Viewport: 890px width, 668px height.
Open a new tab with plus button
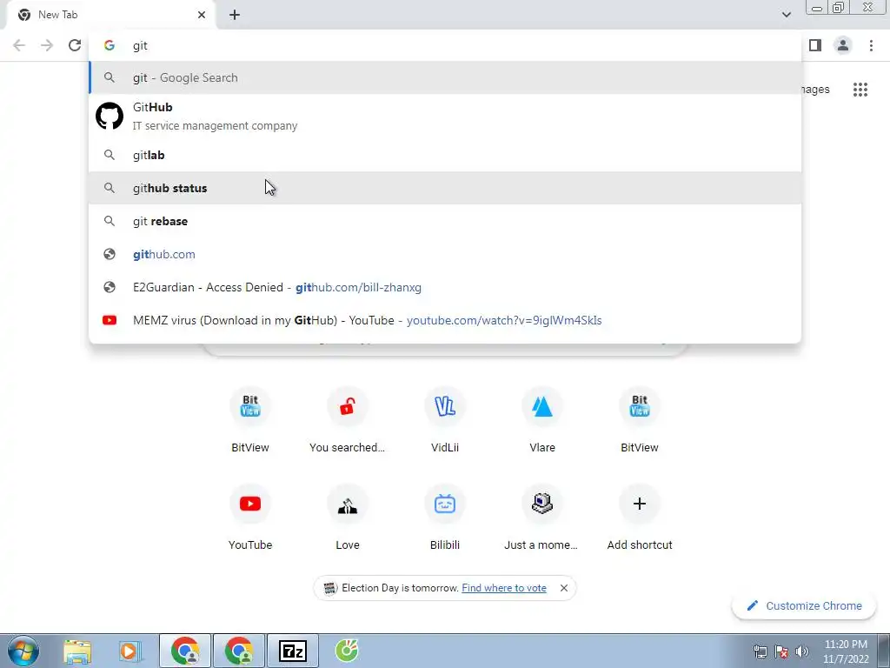[235, 15]
